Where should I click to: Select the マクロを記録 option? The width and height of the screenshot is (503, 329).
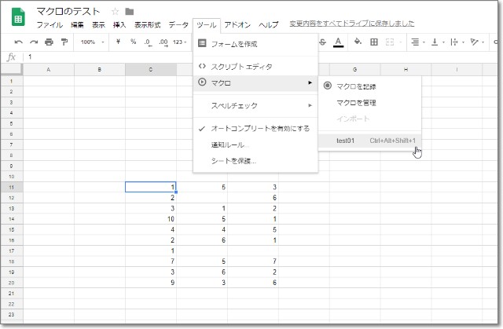(x=356, y=86)
